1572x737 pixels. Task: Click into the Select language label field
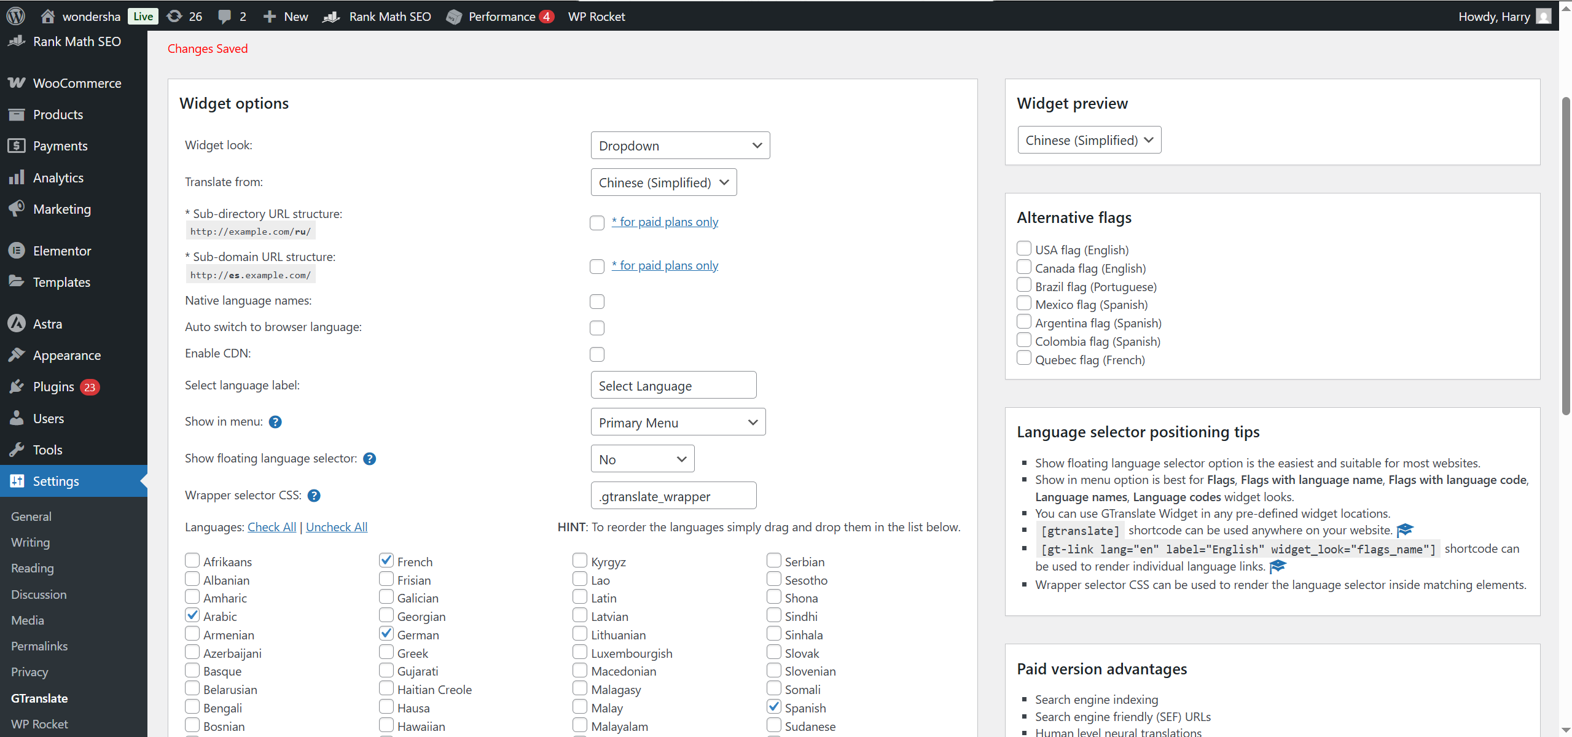(x=673, y=386)
